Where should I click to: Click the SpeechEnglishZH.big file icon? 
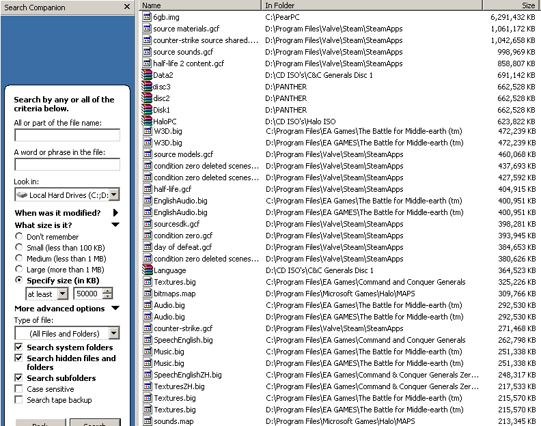pos(148,375)
